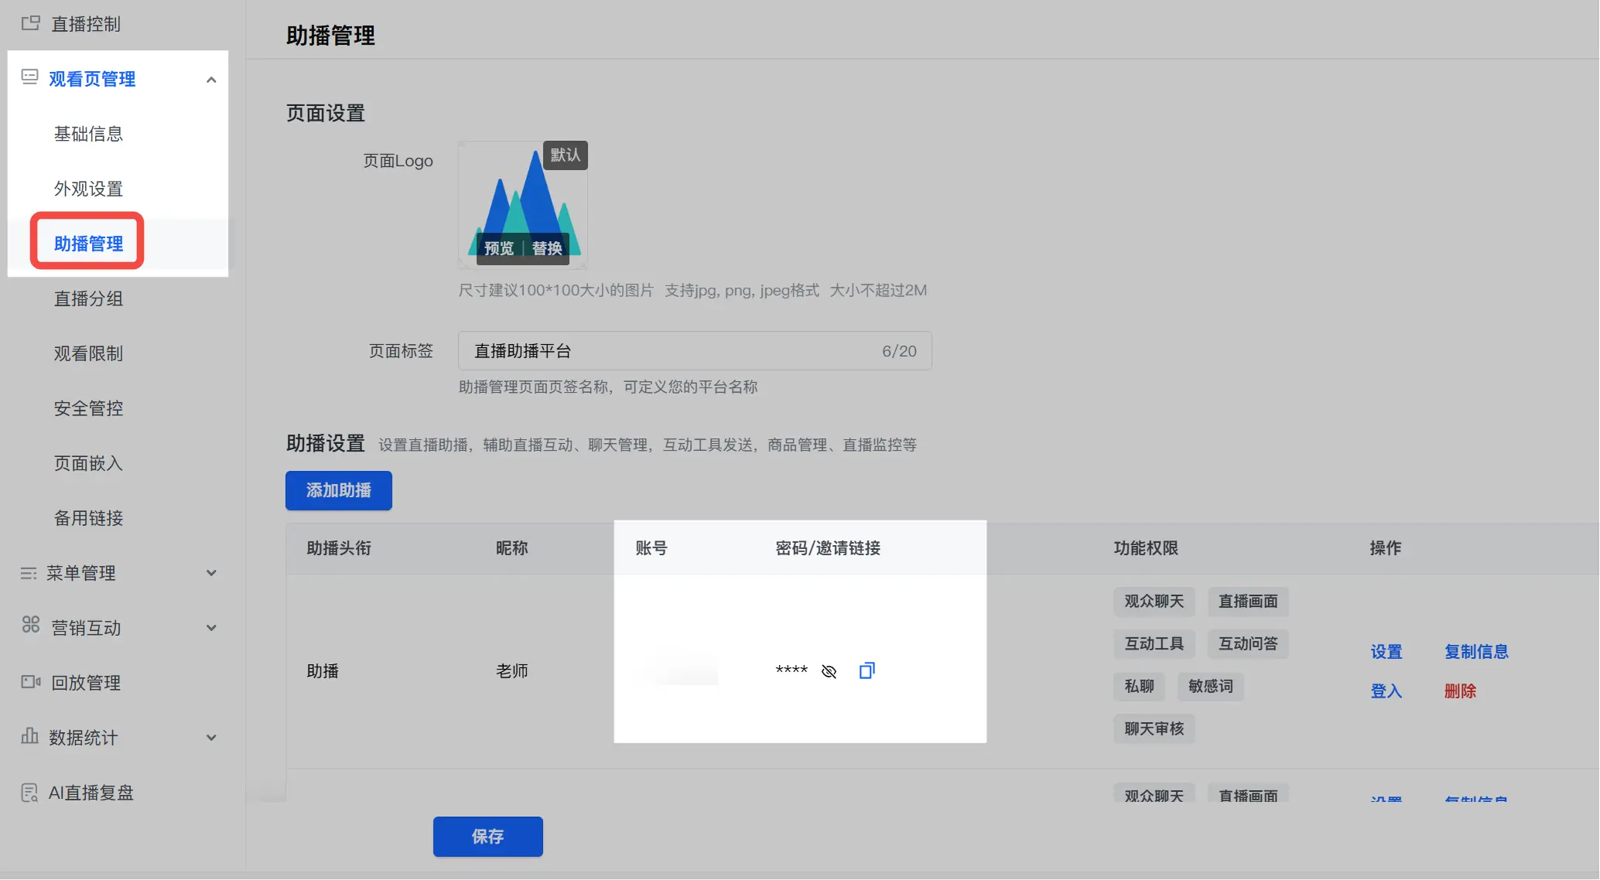
Task: Click the 菜单管理 list icon
Action: click(29, 573)
